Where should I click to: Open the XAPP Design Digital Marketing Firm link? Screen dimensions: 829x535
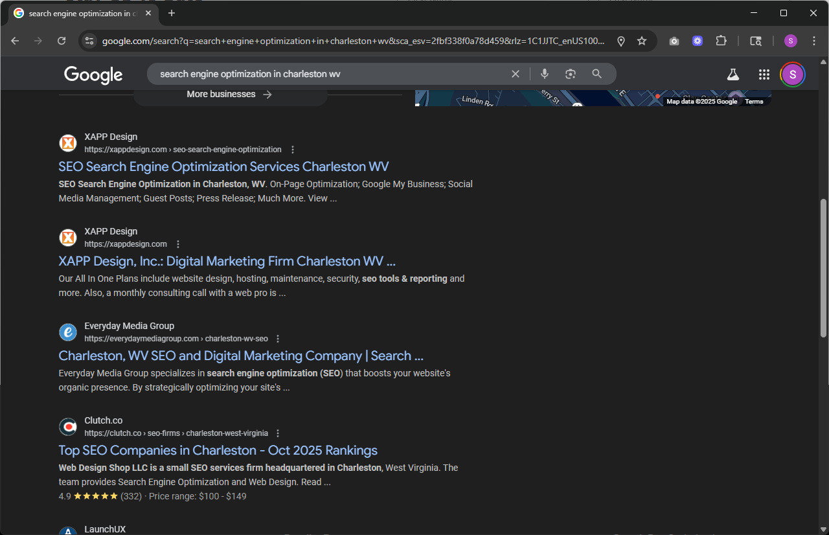[x=227, y=261]
